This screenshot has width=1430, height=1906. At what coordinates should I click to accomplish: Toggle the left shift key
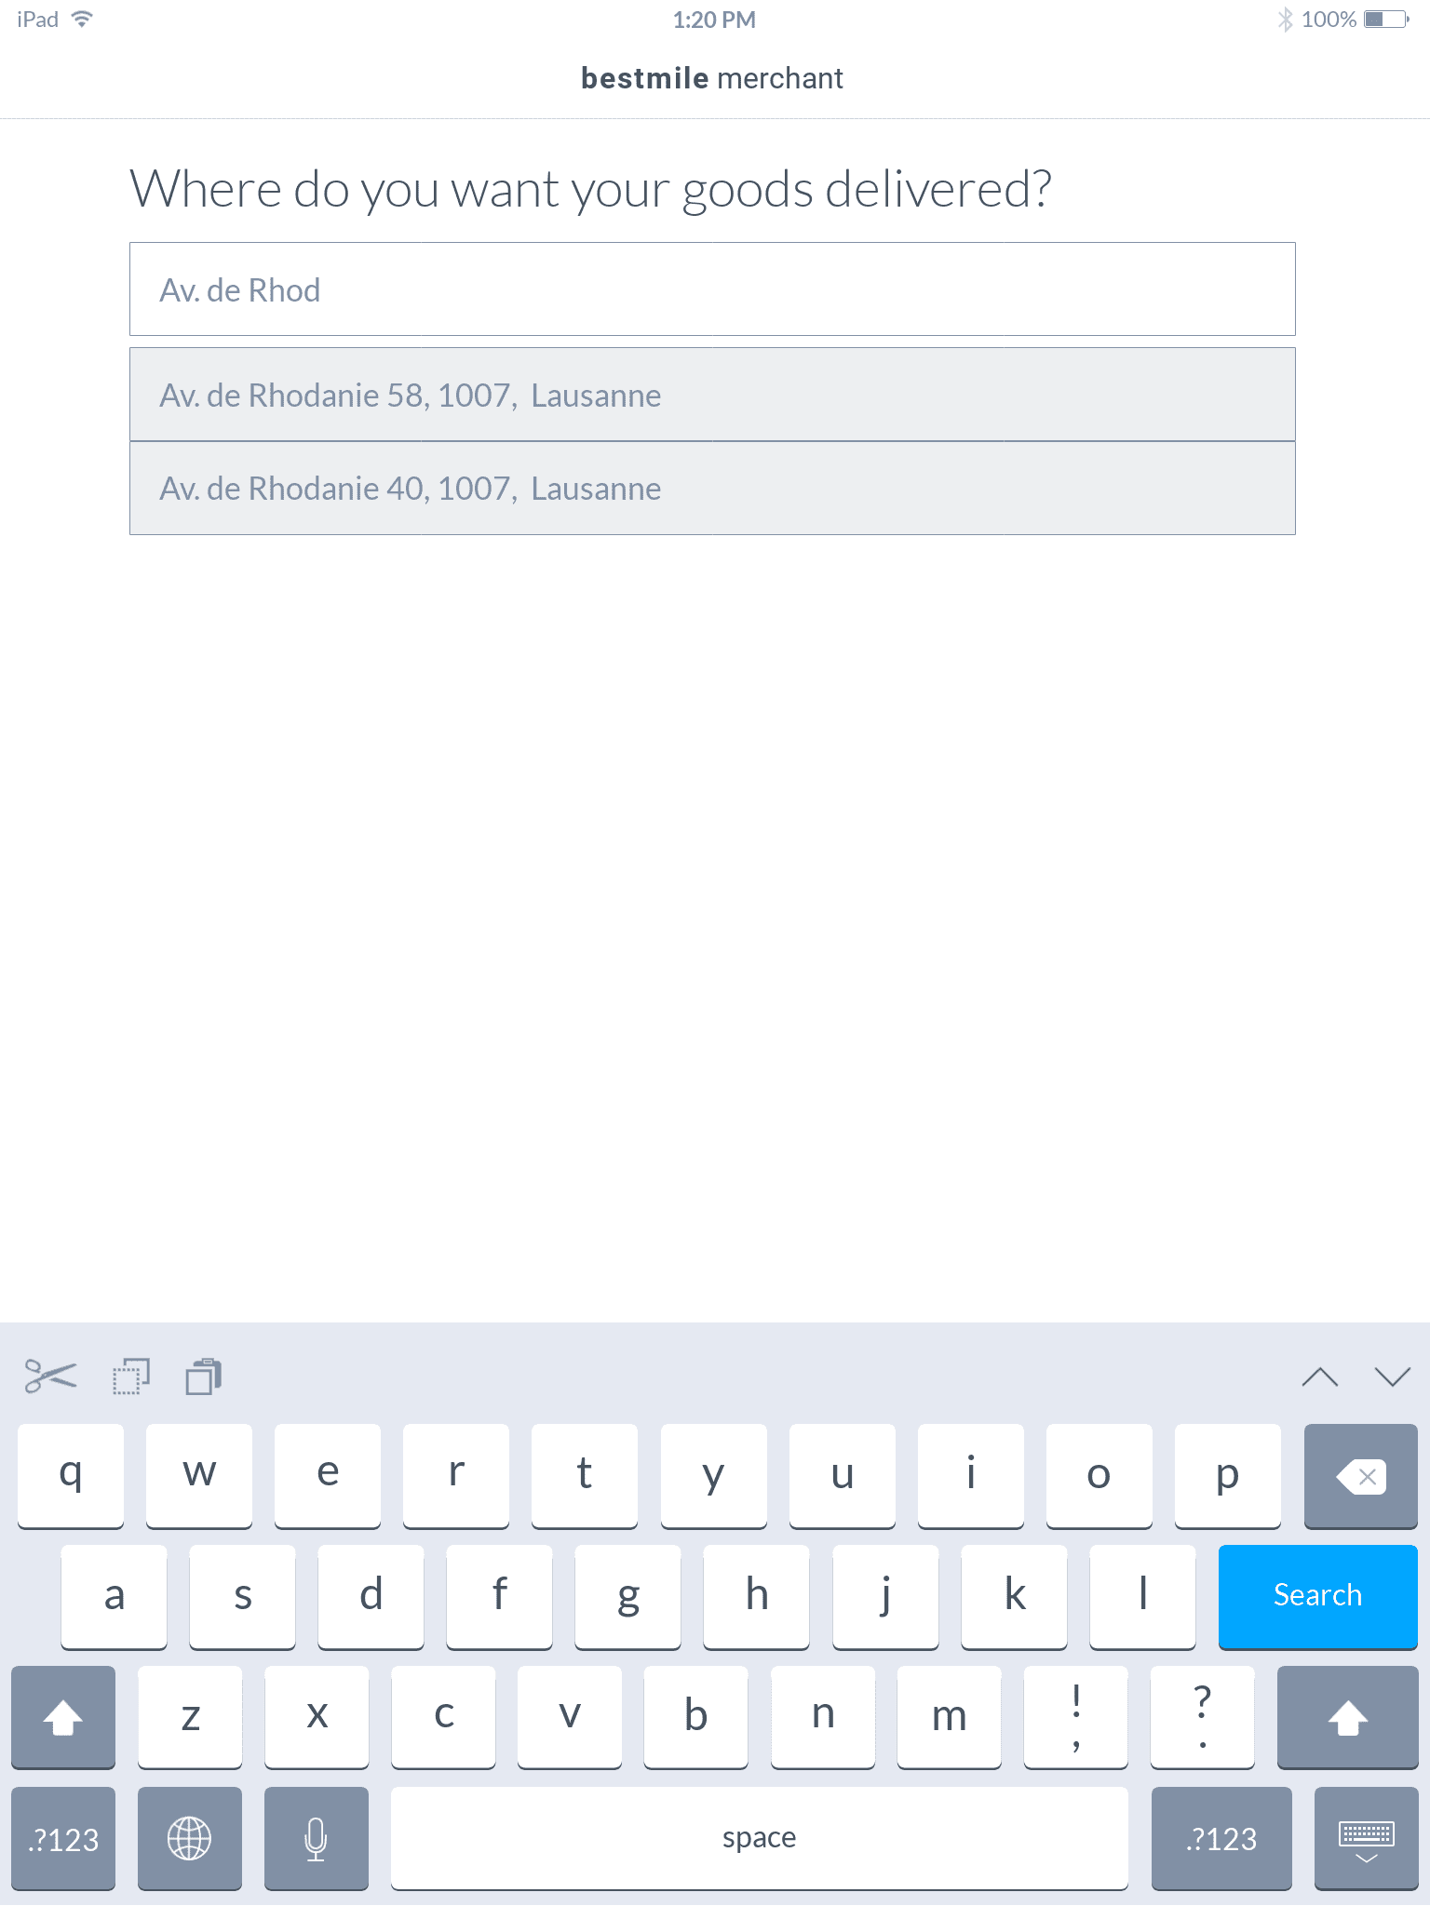63,1717
